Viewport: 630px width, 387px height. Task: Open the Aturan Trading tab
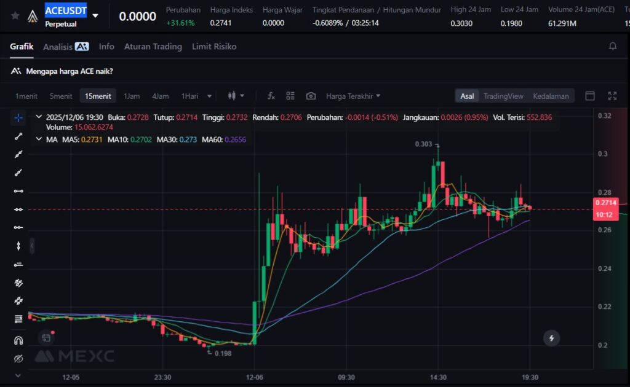coord(153,47)
